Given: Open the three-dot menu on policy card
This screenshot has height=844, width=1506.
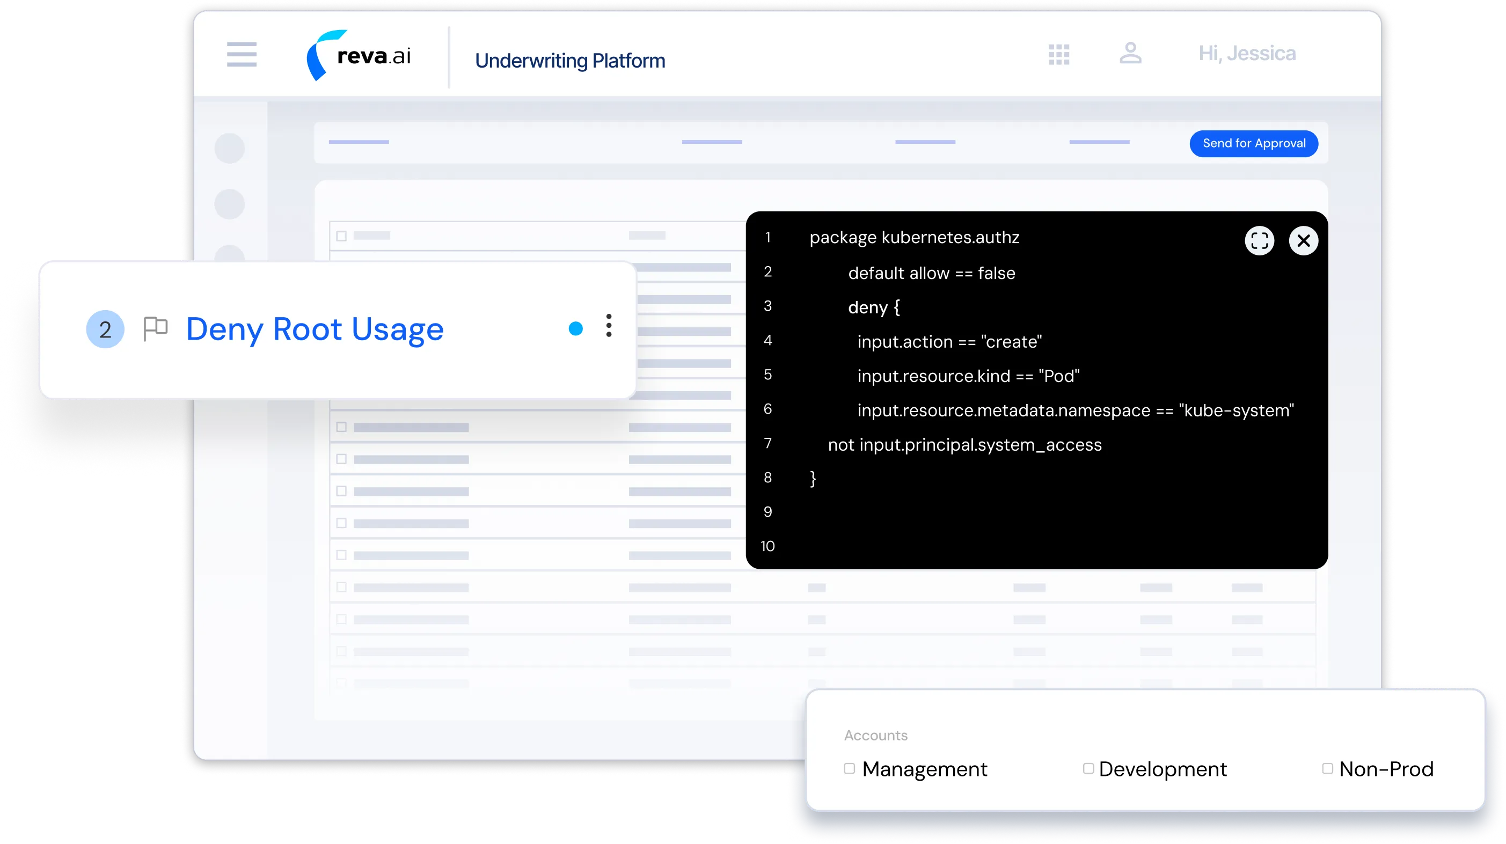Looking at the screenshot, I should click(609, 326).
